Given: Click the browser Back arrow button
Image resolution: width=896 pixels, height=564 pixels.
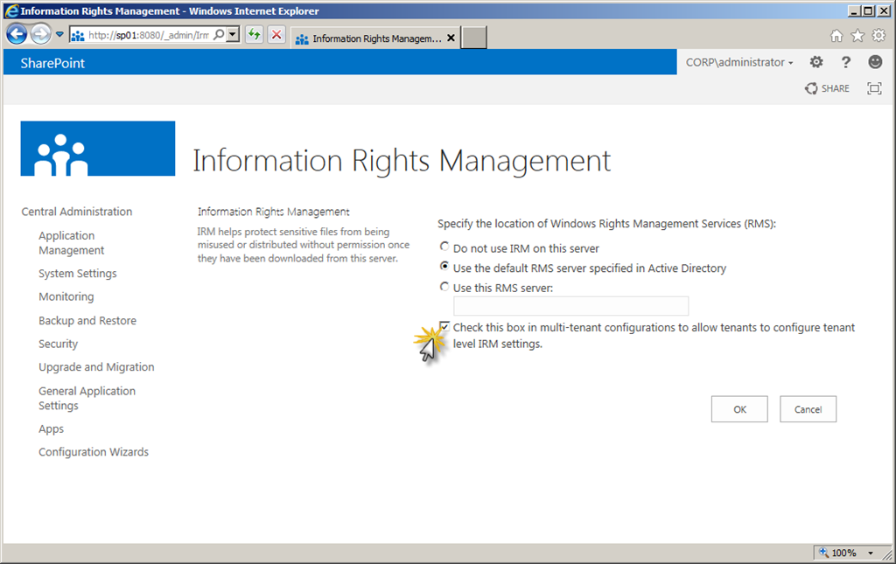Looking at the screenshot, I should (17, 35).
